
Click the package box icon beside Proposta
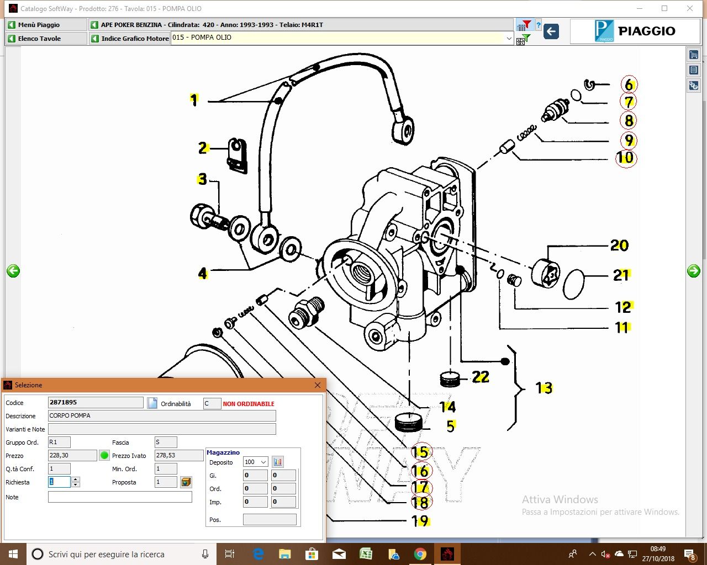tap(186, 482)
